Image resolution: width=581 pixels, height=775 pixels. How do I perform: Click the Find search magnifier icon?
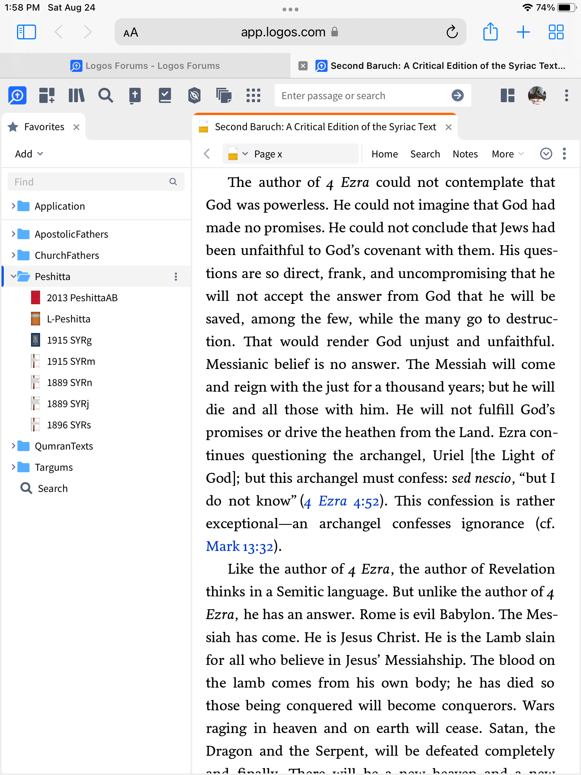(x=173, y=182)
